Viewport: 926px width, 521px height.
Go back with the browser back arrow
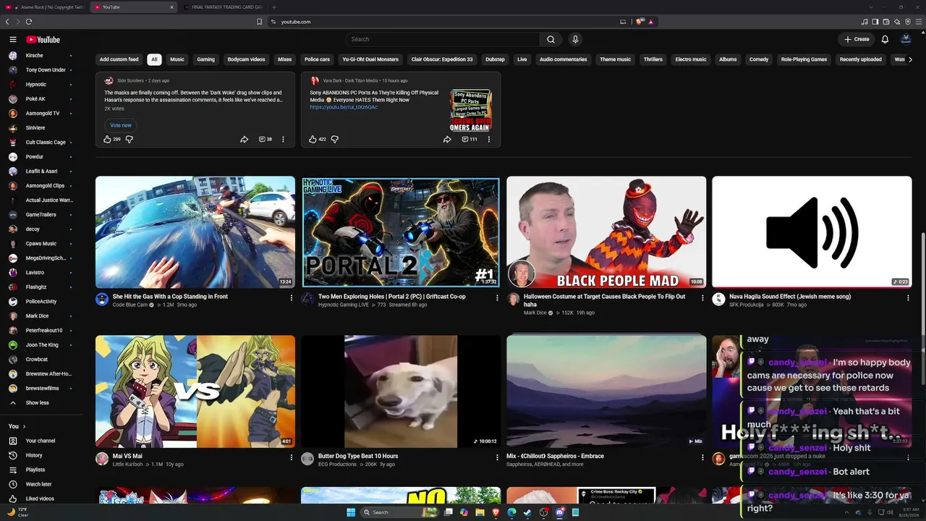[7, 22]
